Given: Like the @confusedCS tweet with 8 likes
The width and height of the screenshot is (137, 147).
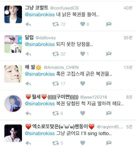Looking at the screenshot, I should (x=83, y=24).
